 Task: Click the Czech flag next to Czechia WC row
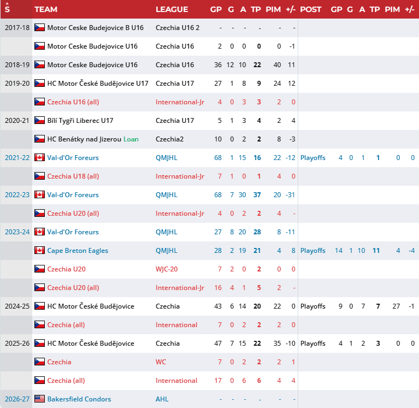click(39, 362)
